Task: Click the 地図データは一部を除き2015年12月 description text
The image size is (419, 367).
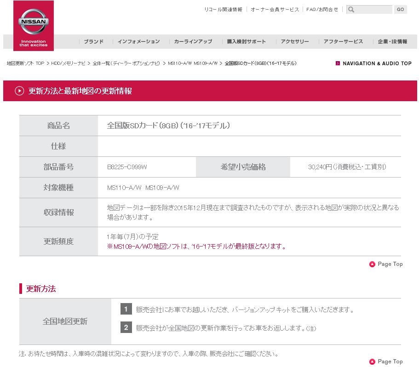Action: coord(253,212)
